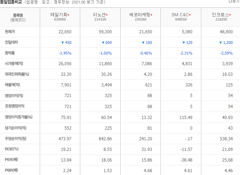The height and width of the screenshot is (175, 240).
Task: Click the down-arrow change value 450
Action: [66, 43]
